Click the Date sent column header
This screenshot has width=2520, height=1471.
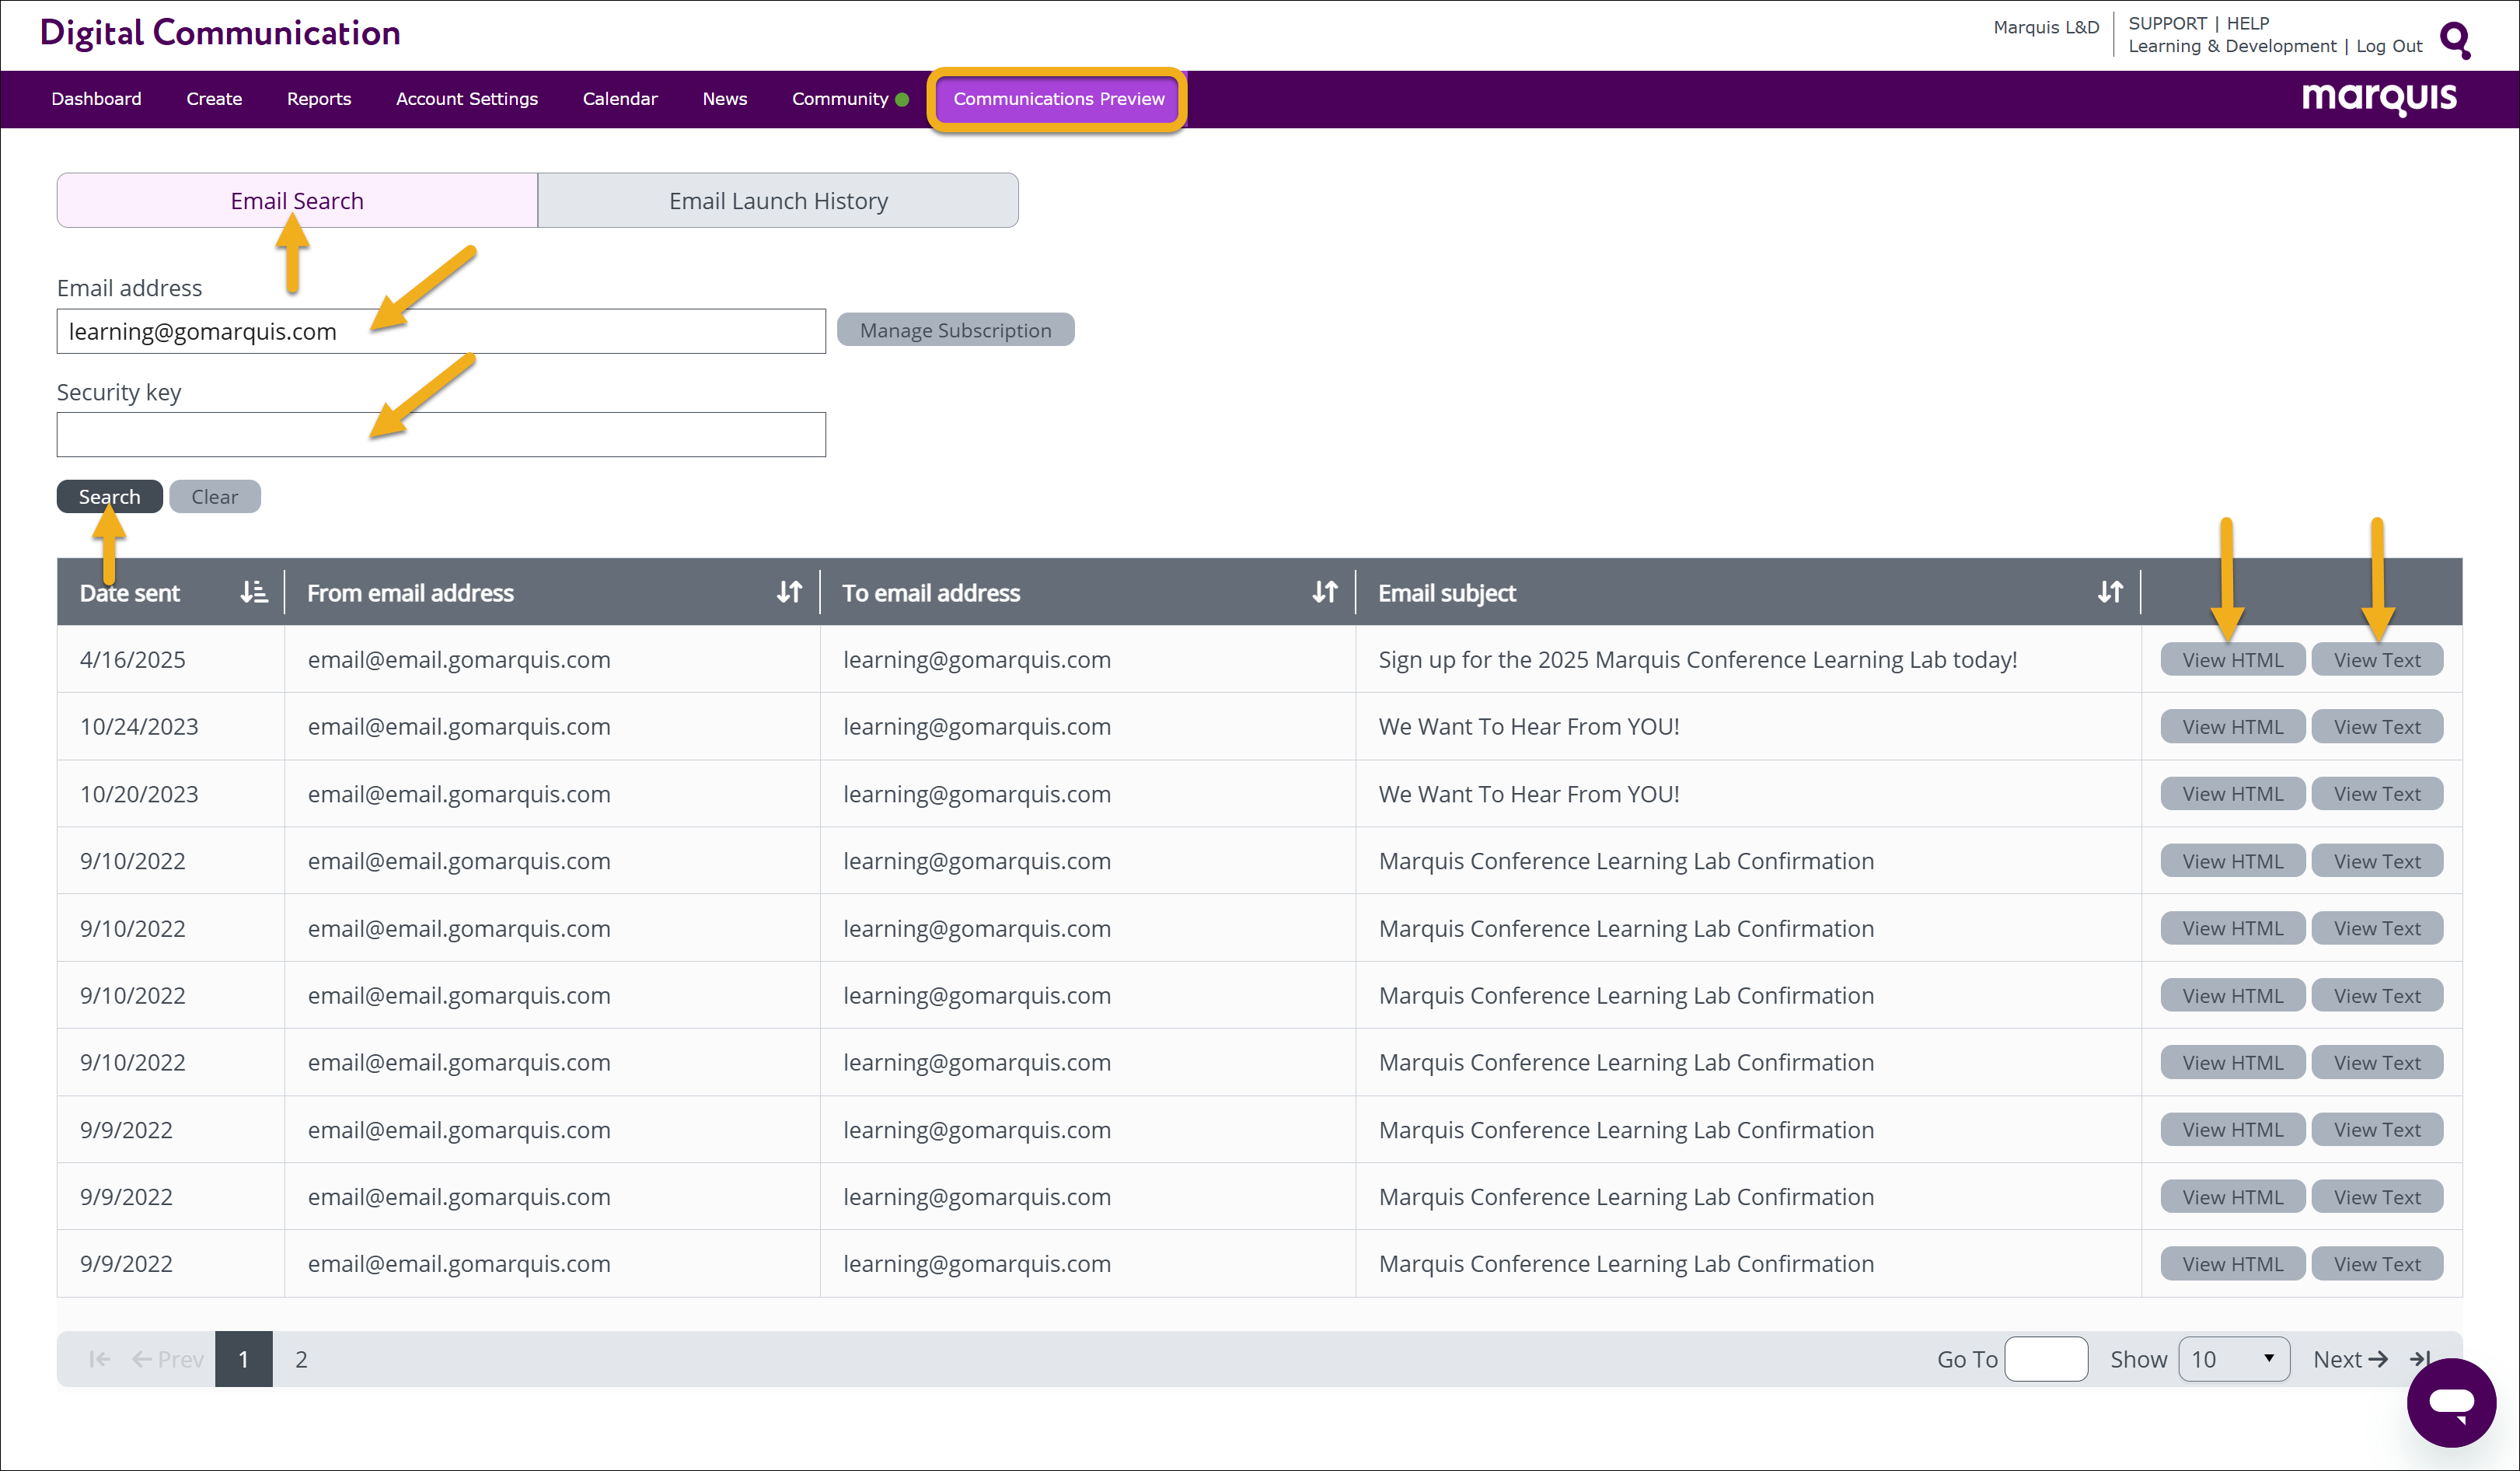(x=130, y=593)
